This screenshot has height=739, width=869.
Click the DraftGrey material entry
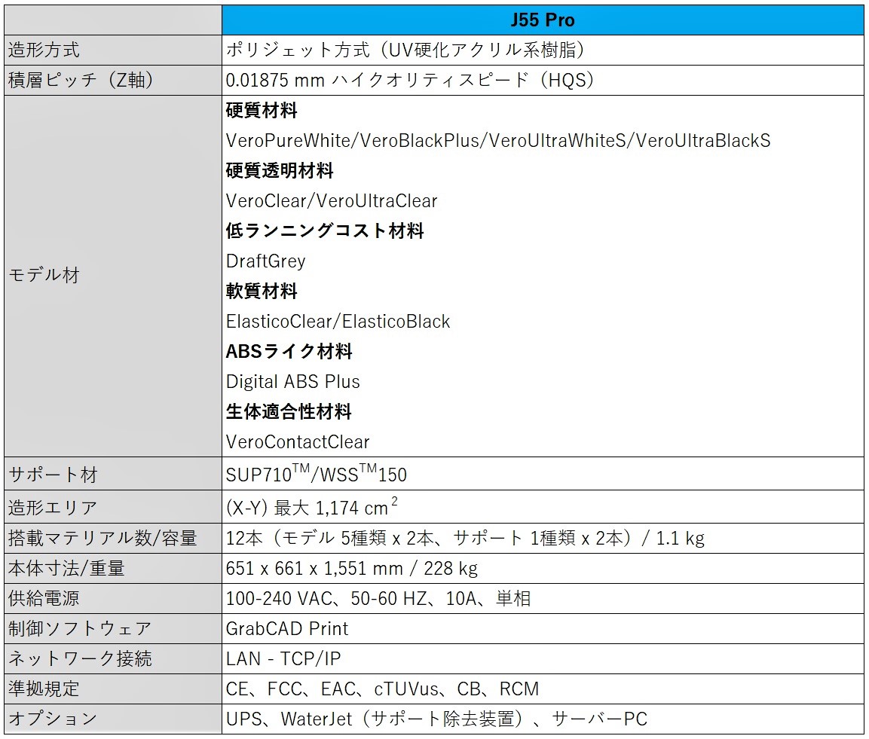[x=265, y=261]
